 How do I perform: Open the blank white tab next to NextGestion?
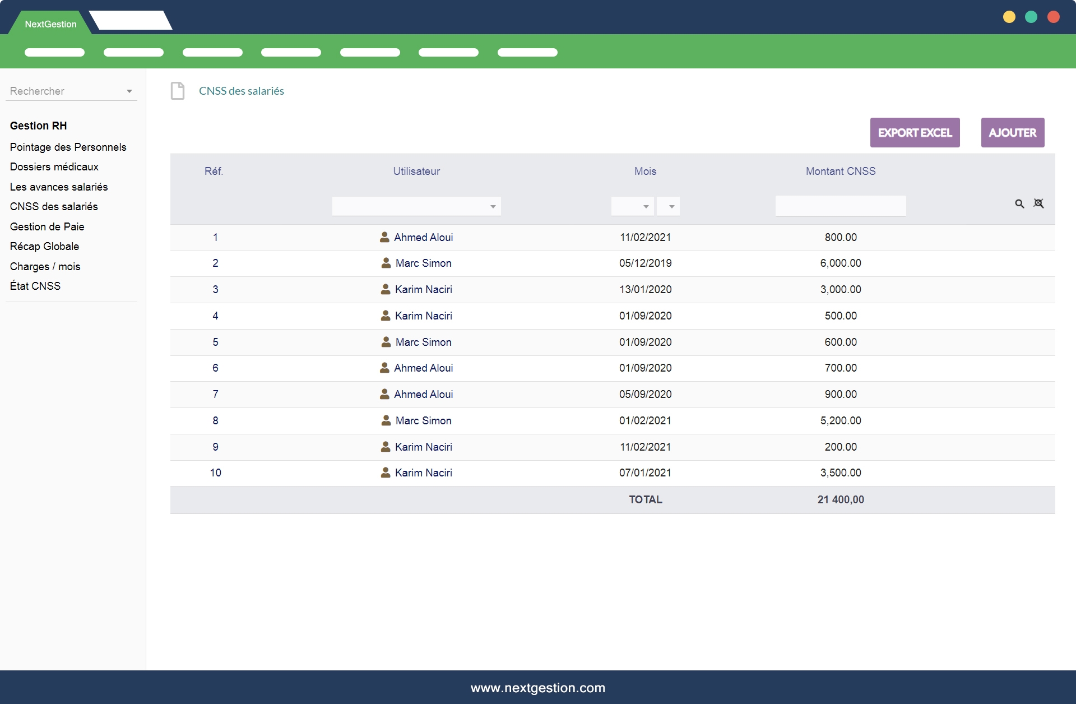[x=131, y=21]
